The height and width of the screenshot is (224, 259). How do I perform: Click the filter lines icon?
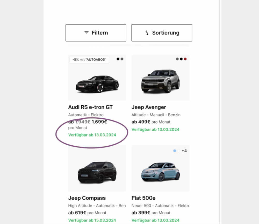pos(87,33)
